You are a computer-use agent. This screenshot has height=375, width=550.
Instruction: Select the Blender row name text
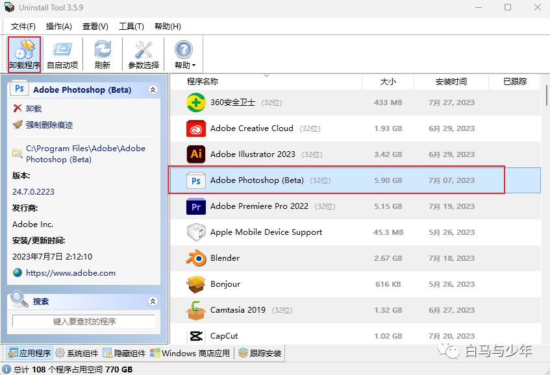tap(225, 258)
